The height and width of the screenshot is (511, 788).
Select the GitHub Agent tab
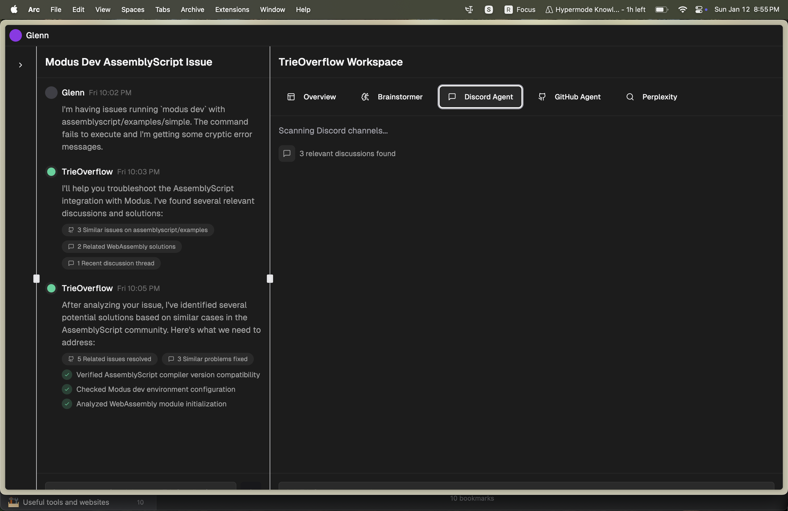tap(569, 97)
